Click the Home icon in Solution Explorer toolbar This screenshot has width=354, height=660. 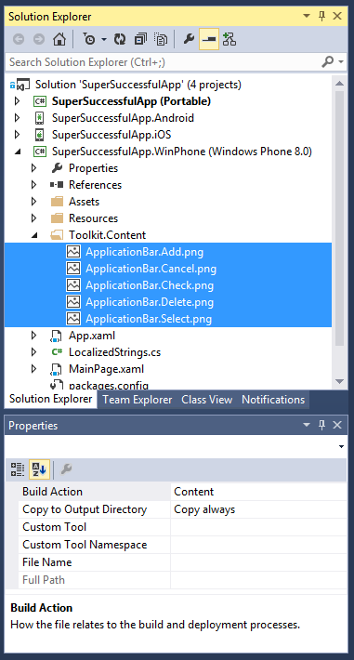tap(59, 40)
